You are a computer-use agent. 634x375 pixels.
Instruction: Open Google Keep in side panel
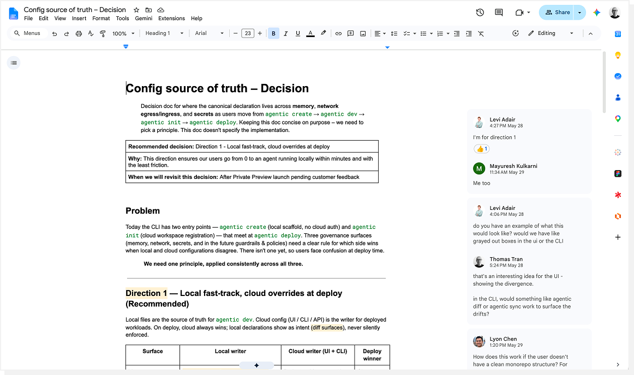tap(618, 56)
